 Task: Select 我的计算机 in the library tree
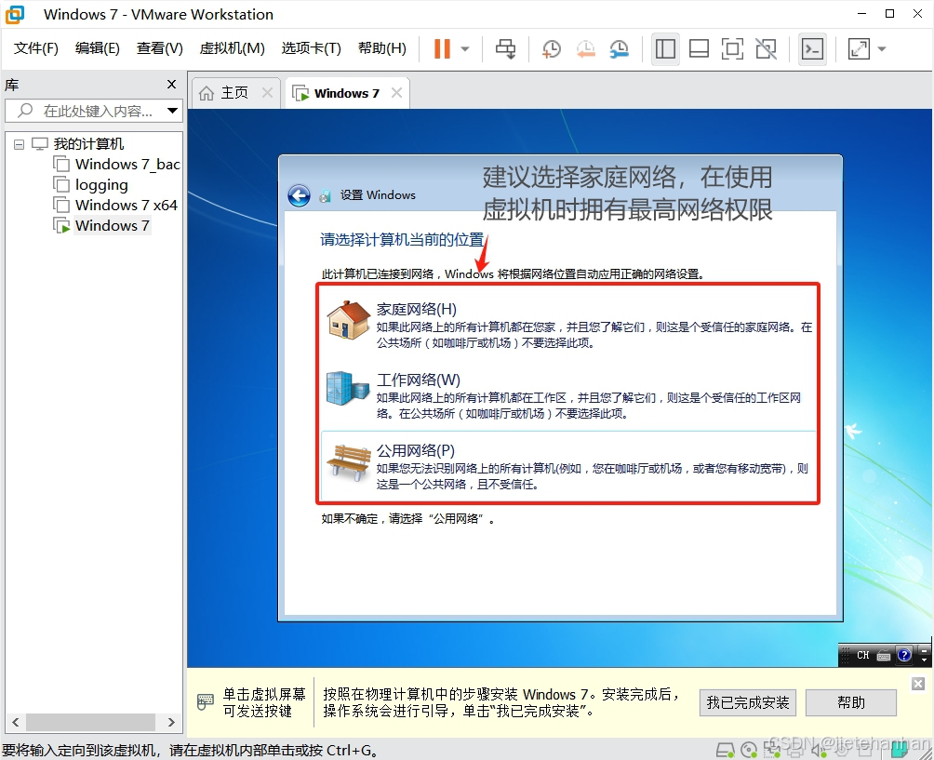tap(88, 143)
